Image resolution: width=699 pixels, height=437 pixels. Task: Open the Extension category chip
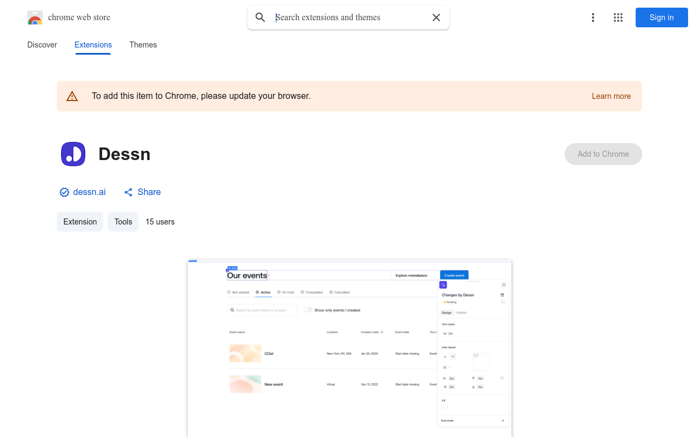coord(80,222)
